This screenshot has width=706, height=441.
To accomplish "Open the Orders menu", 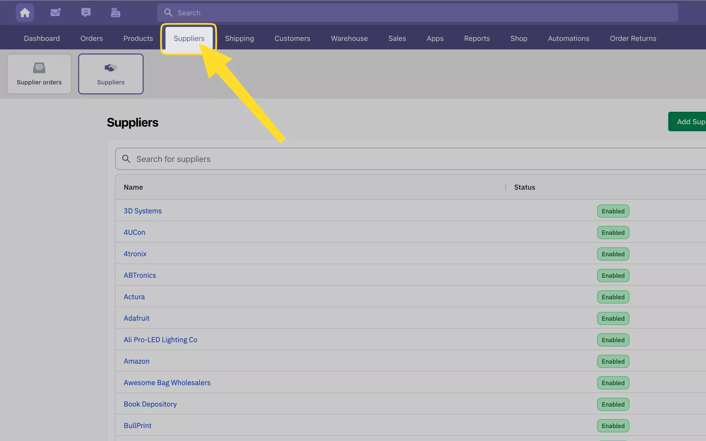I will (x=91, y=39).
